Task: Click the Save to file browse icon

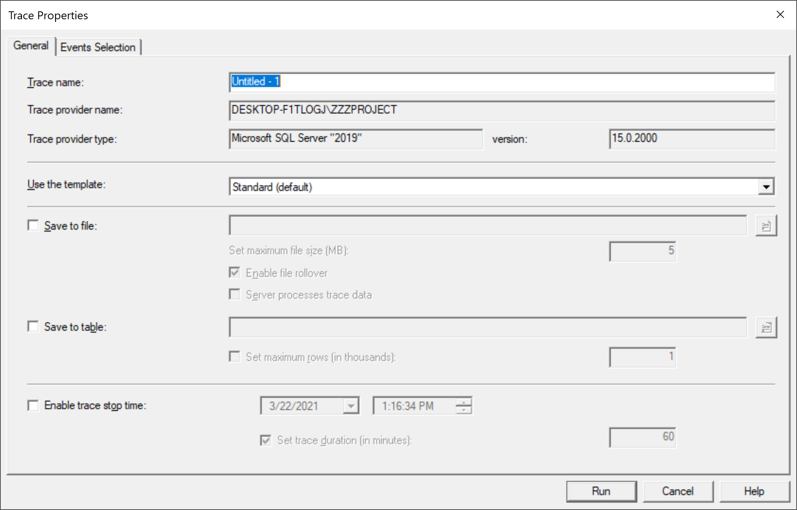Action: click(766, 226)
